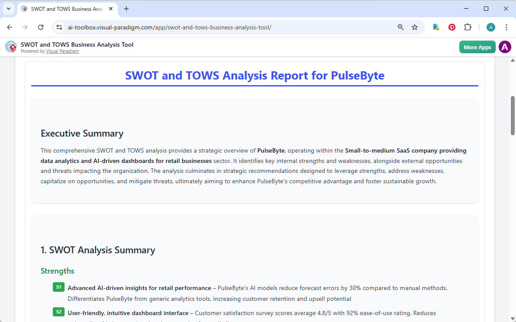
Task: Open the zoom control in the address bar
Action: click(x=400, y=27)
